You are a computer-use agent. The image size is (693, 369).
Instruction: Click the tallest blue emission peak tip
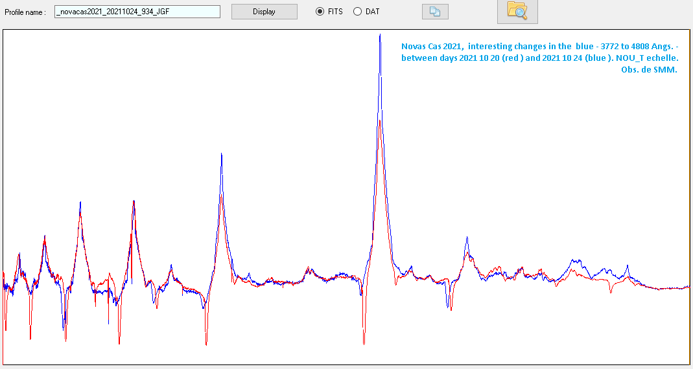[380, 36]
